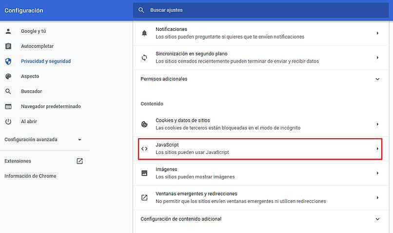The width and height of the screenshot is (393, 233).
Task: Select Autocompletar in sidebar
Action: [37, 46]
